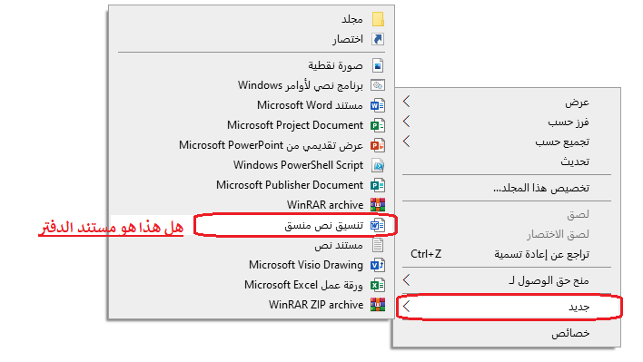
Task: Click the shortcut arrow icon next to اختصار
Action: click(x=378, y=39)
